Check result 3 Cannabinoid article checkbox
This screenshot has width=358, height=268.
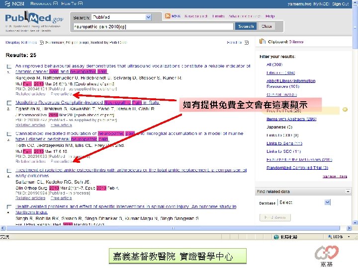(x=9, y=134)
